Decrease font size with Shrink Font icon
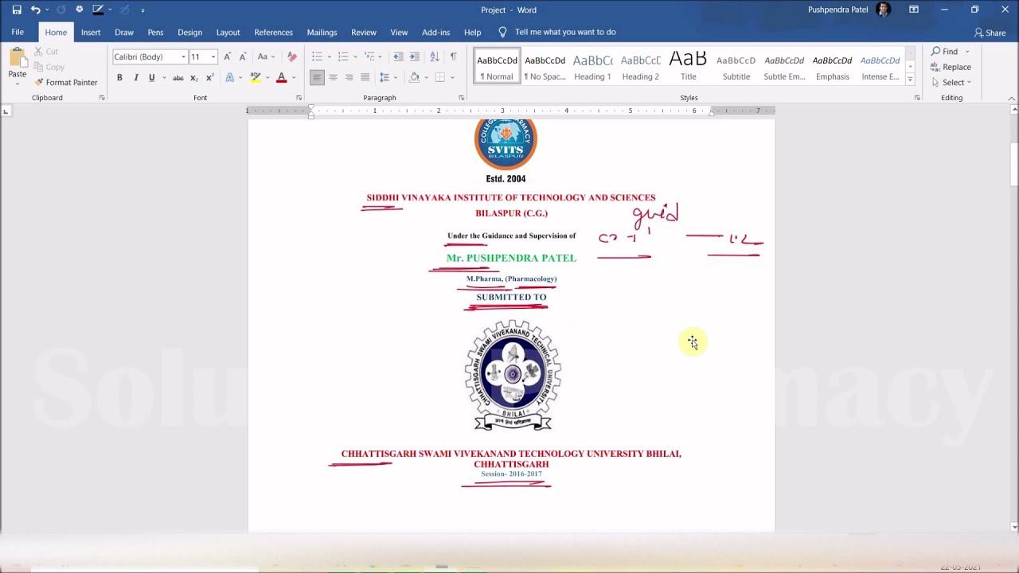The height and width of the screenshot is (573, 1019). (242, 57)
